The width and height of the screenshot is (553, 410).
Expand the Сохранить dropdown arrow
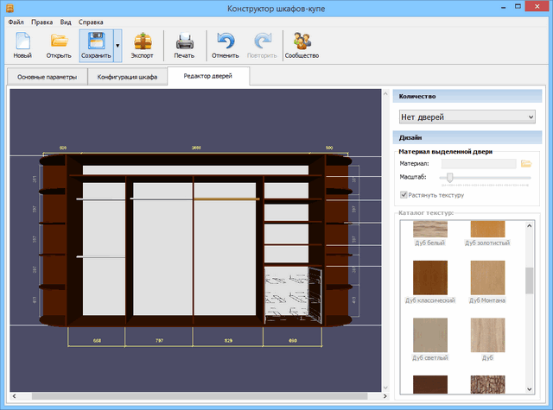[x=118, y=44]
